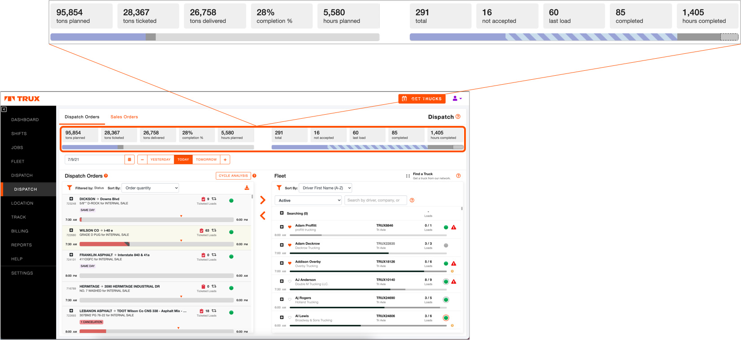This screenshot has width=741, height=340.
Task: Click ticketed loads icon for WILSON CO
Action: coord(202,231)
